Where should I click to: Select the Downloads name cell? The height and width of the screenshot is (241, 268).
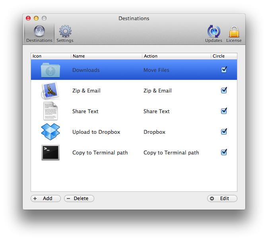(86, 70)
